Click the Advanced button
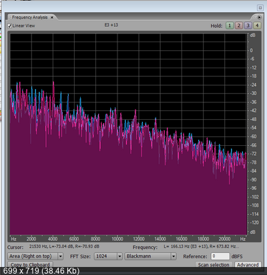267x275 pixels. coord(248,264)
